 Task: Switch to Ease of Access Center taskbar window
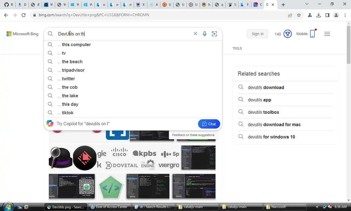110,207
